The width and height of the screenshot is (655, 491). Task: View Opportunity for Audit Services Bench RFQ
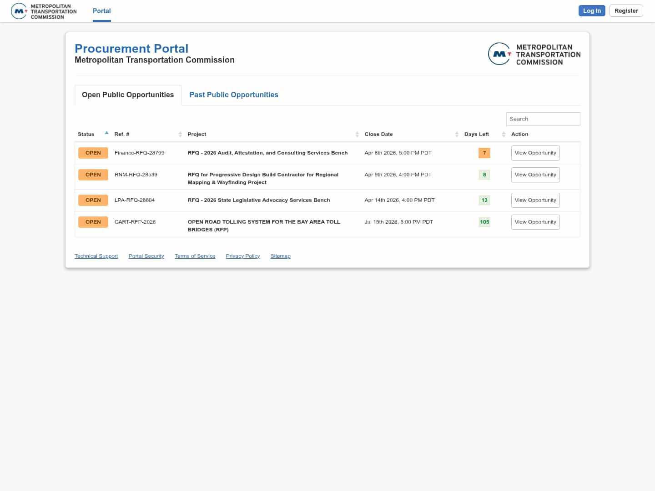pos(535,153)
